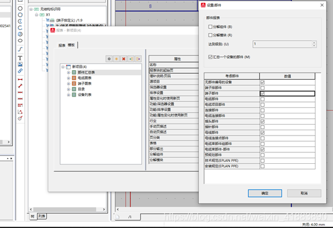Select the insert image tool in left toolbar
This screenshot has width=333, height=228.
pos(20,64)
